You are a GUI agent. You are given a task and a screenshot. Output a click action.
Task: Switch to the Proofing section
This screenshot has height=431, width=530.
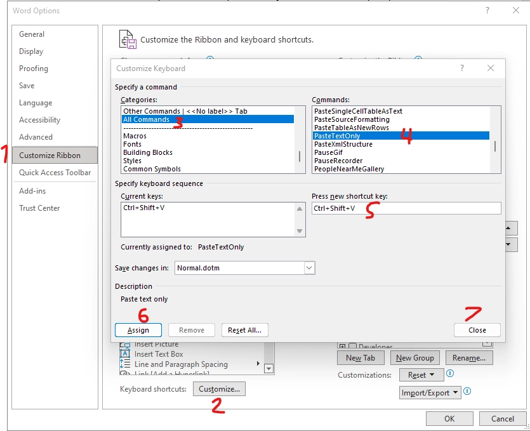(34, 69)
